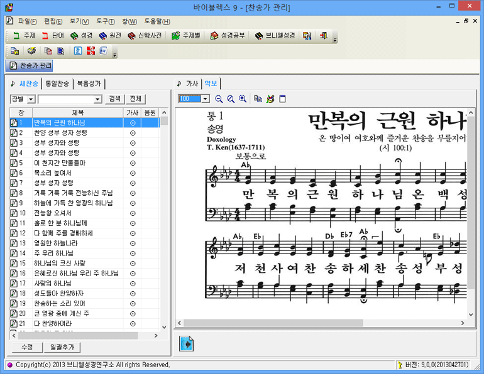Screen dimensions: 484x374
Task: Open the 장별 search type dropdown
Action: click(x=31, y=99)
